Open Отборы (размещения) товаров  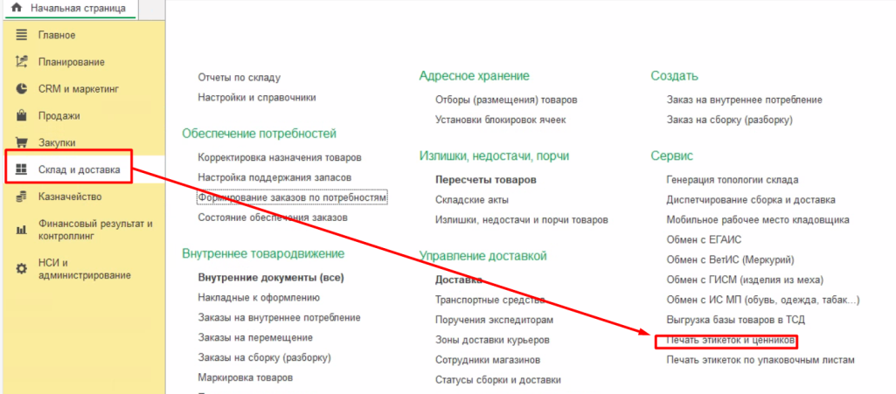[506, 100]
